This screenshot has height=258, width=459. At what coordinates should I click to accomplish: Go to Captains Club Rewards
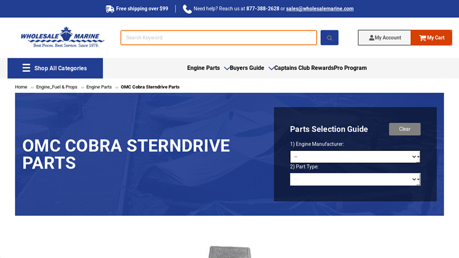point(304,68)
